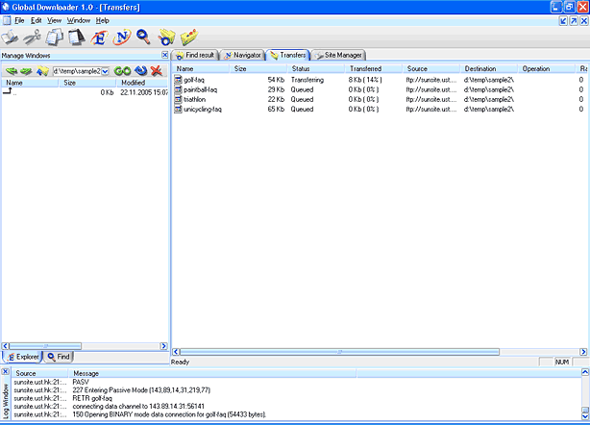Click the copy documents toolbar icon
This screenshot has width=590, height=425.
(x=55, y=37)
